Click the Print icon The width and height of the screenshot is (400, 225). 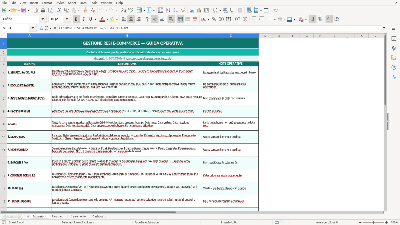(x=43, y=10)
